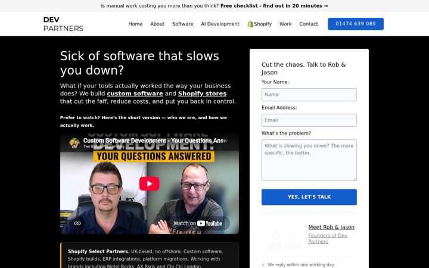
Task: Click into the Email Address field
Action: click(x=309, y=120)
